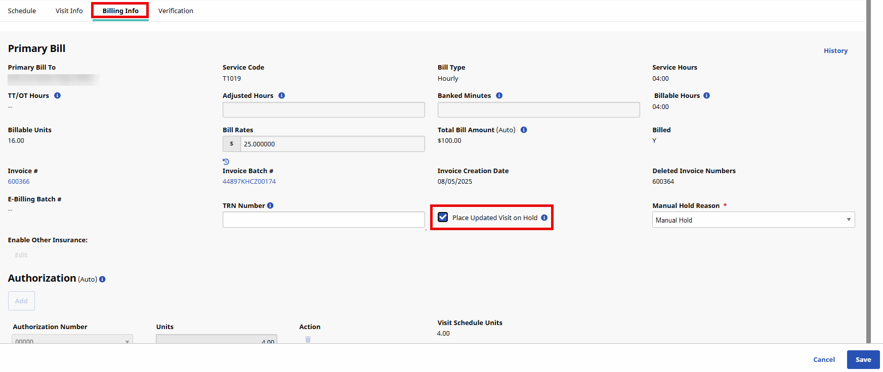
Task: Click the Cancel link
Action: (824, 359)
